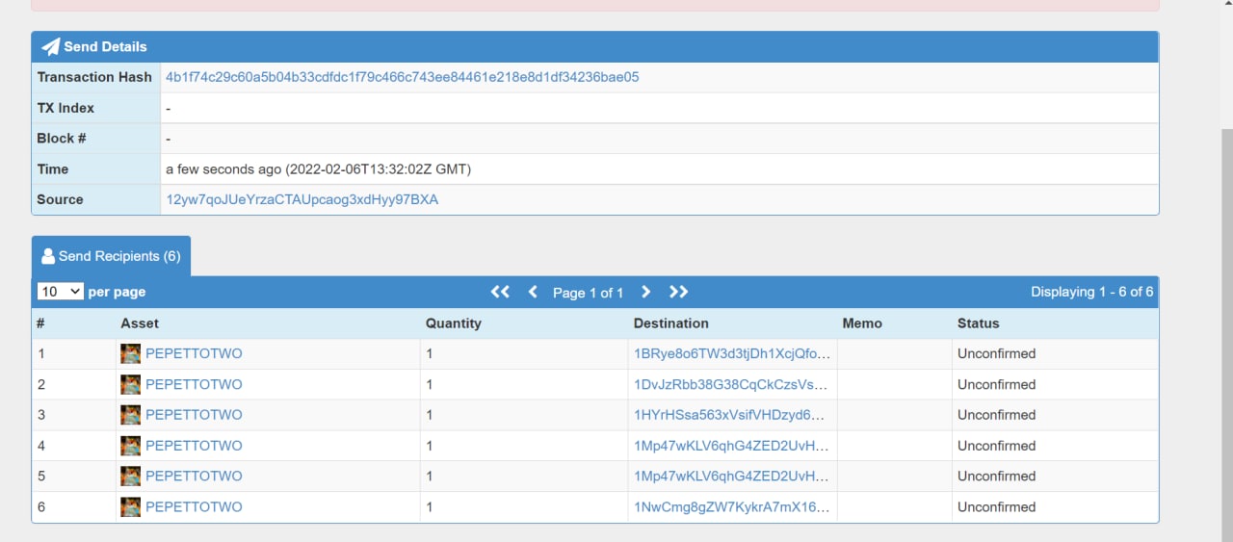Click the user icon on Send Recipients tab
Image resolution: width=1233 pixels, height=542 pixels.
(x=48, y=256)
